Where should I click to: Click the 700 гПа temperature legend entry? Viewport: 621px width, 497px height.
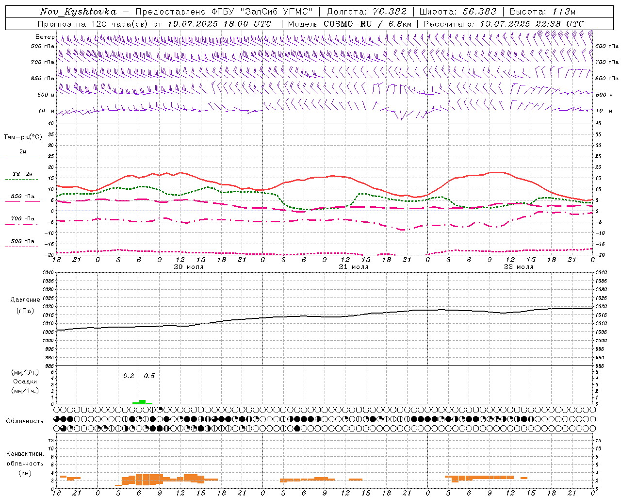22,219
